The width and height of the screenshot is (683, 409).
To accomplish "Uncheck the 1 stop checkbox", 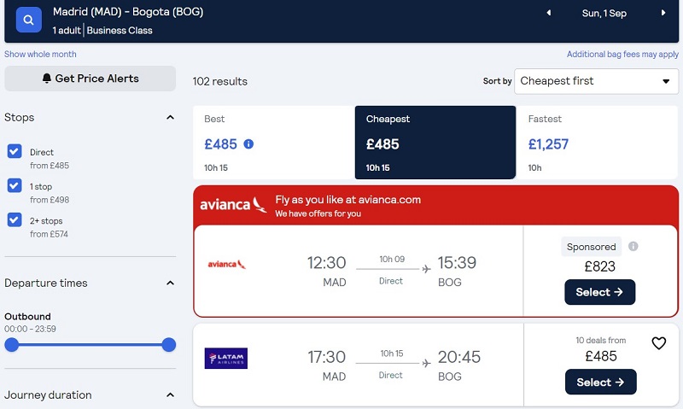I will coord(15,185).
